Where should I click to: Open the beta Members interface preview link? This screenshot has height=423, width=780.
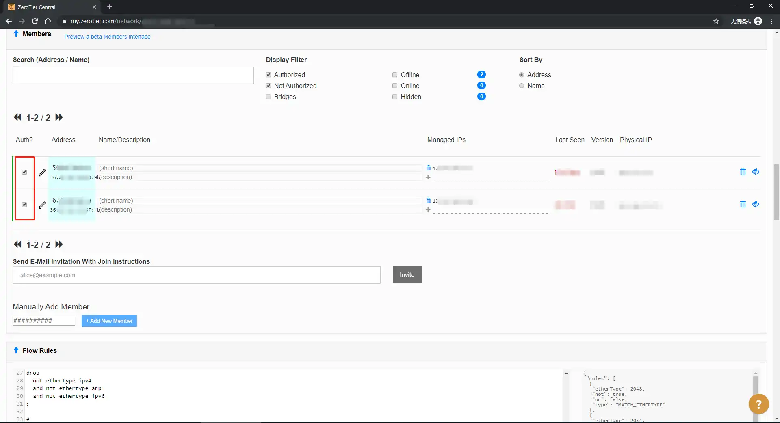coord(107,37)
